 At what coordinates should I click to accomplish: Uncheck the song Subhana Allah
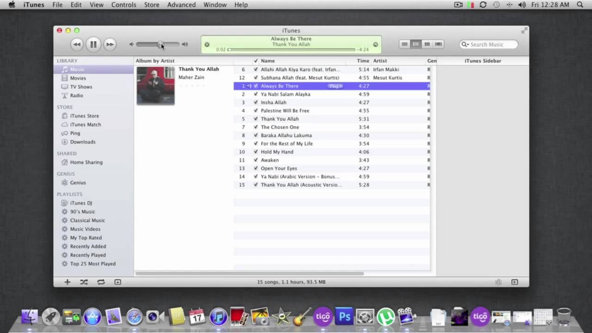pyautogui.click(x=256, y=78)
